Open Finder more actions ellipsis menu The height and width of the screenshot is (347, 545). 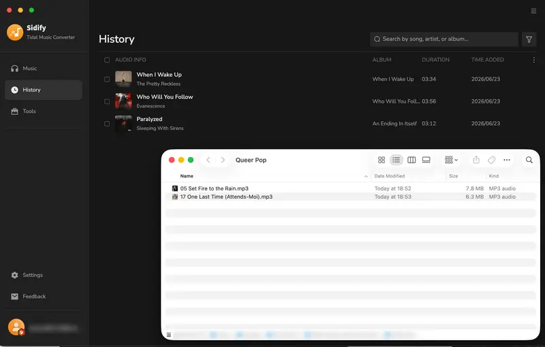click(x=507, y=160)
